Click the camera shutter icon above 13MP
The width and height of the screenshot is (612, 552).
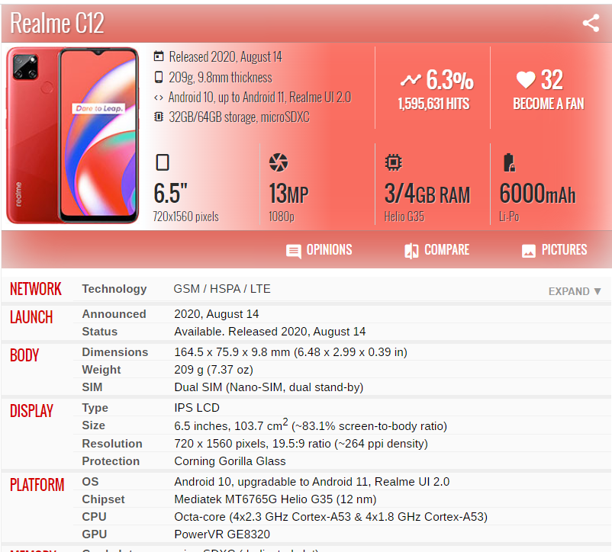click(279, 162)
